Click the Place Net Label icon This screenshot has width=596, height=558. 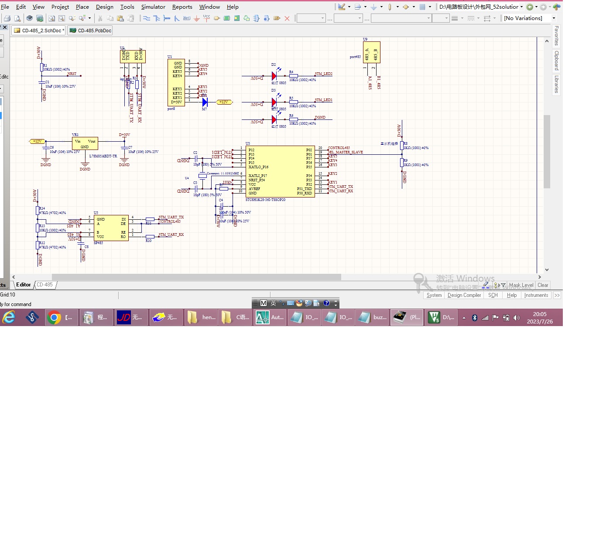187,18
